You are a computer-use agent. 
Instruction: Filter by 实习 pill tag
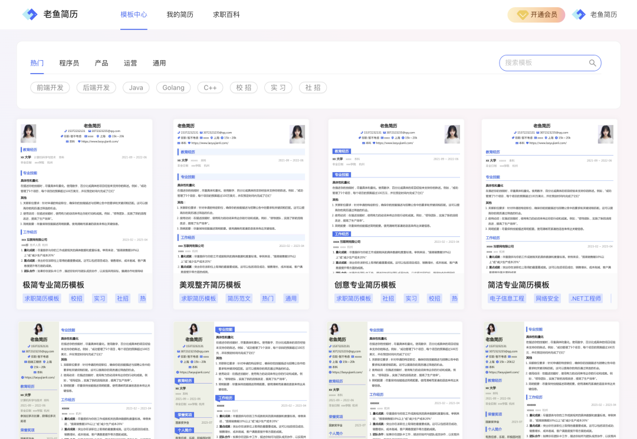pos(278,88)
